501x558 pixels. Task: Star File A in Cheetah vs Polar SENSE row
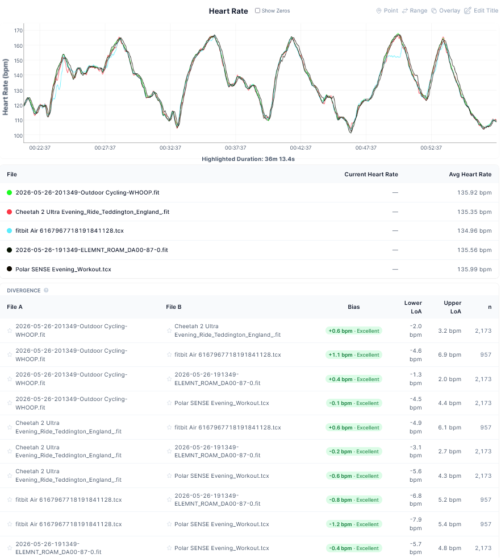point(10,476)
